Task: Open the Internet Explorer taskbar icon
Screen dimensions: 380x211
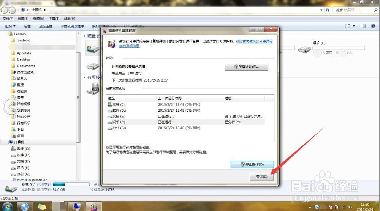Action: pos(24,207)
